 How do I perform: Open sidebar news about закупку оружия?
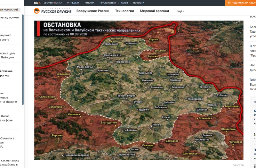[10, 17]
